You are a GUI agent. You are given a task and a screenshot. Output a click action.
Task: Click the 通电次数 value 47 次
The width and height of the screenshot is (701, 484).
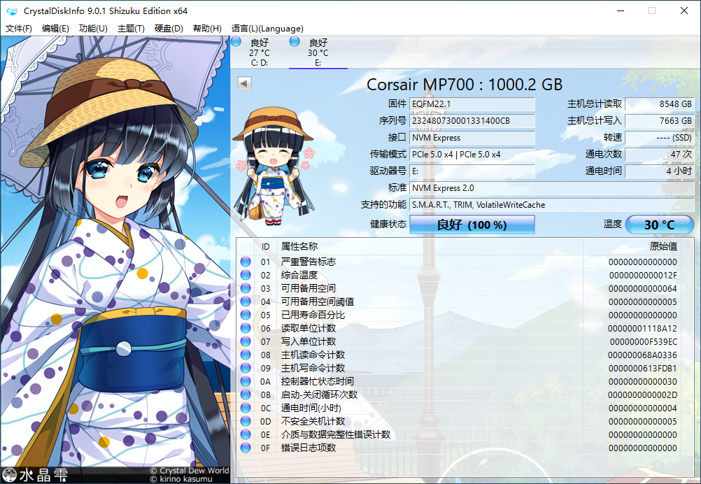(x=660, y=155)
